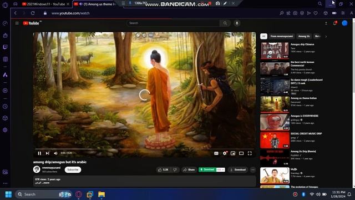Open Amogus is EVERYWHERE video thumbnail
This screenshot has height=200, width=355.
275,122
